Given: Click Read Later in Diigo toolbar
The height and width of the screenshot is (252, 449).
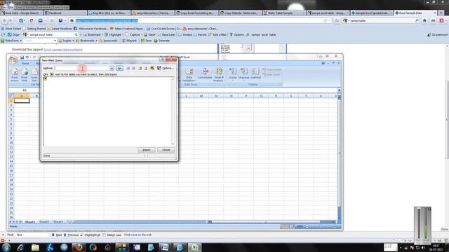Looking at the screenshot, I should (x=166, y=34).
